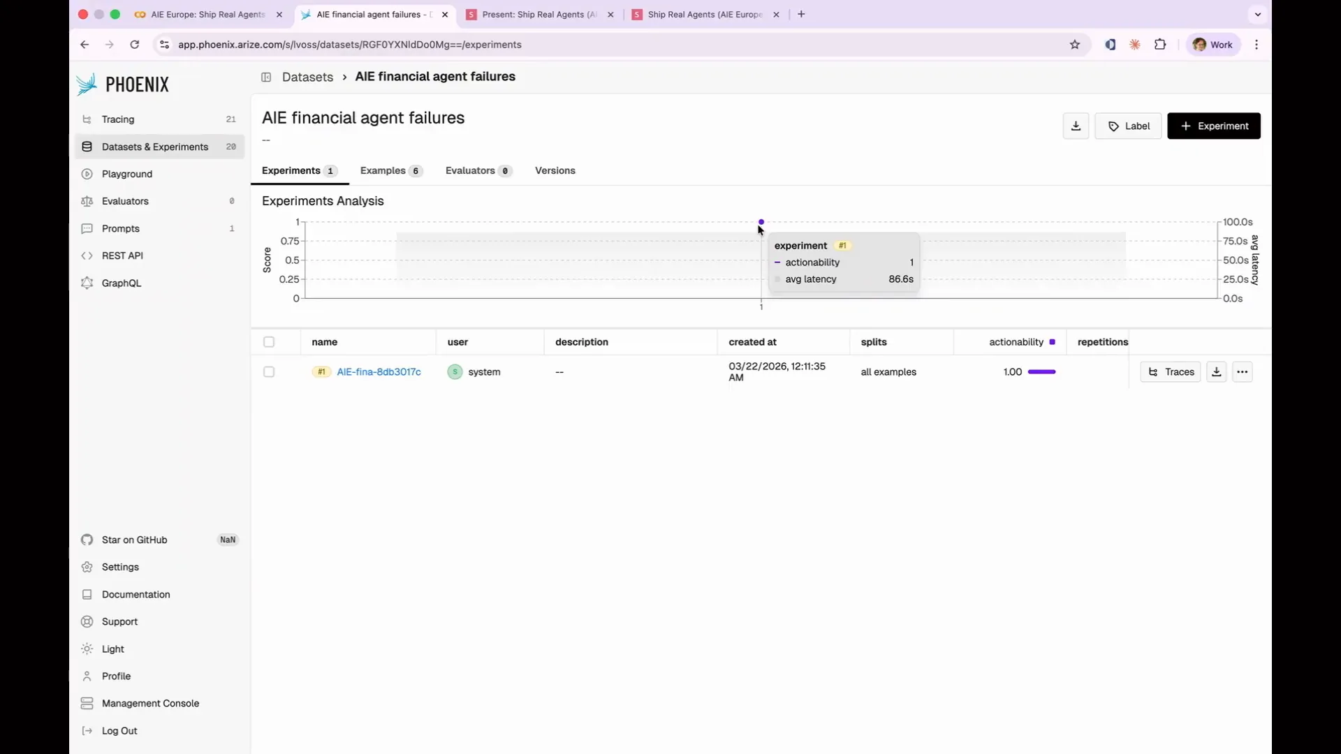Switch to Light theme
The image size is (1341, 754).
point(159,649)
